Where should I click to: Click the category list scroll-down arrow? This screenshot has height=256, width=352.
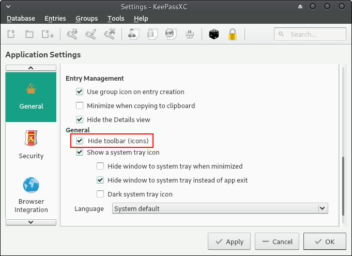pos(31,222)
